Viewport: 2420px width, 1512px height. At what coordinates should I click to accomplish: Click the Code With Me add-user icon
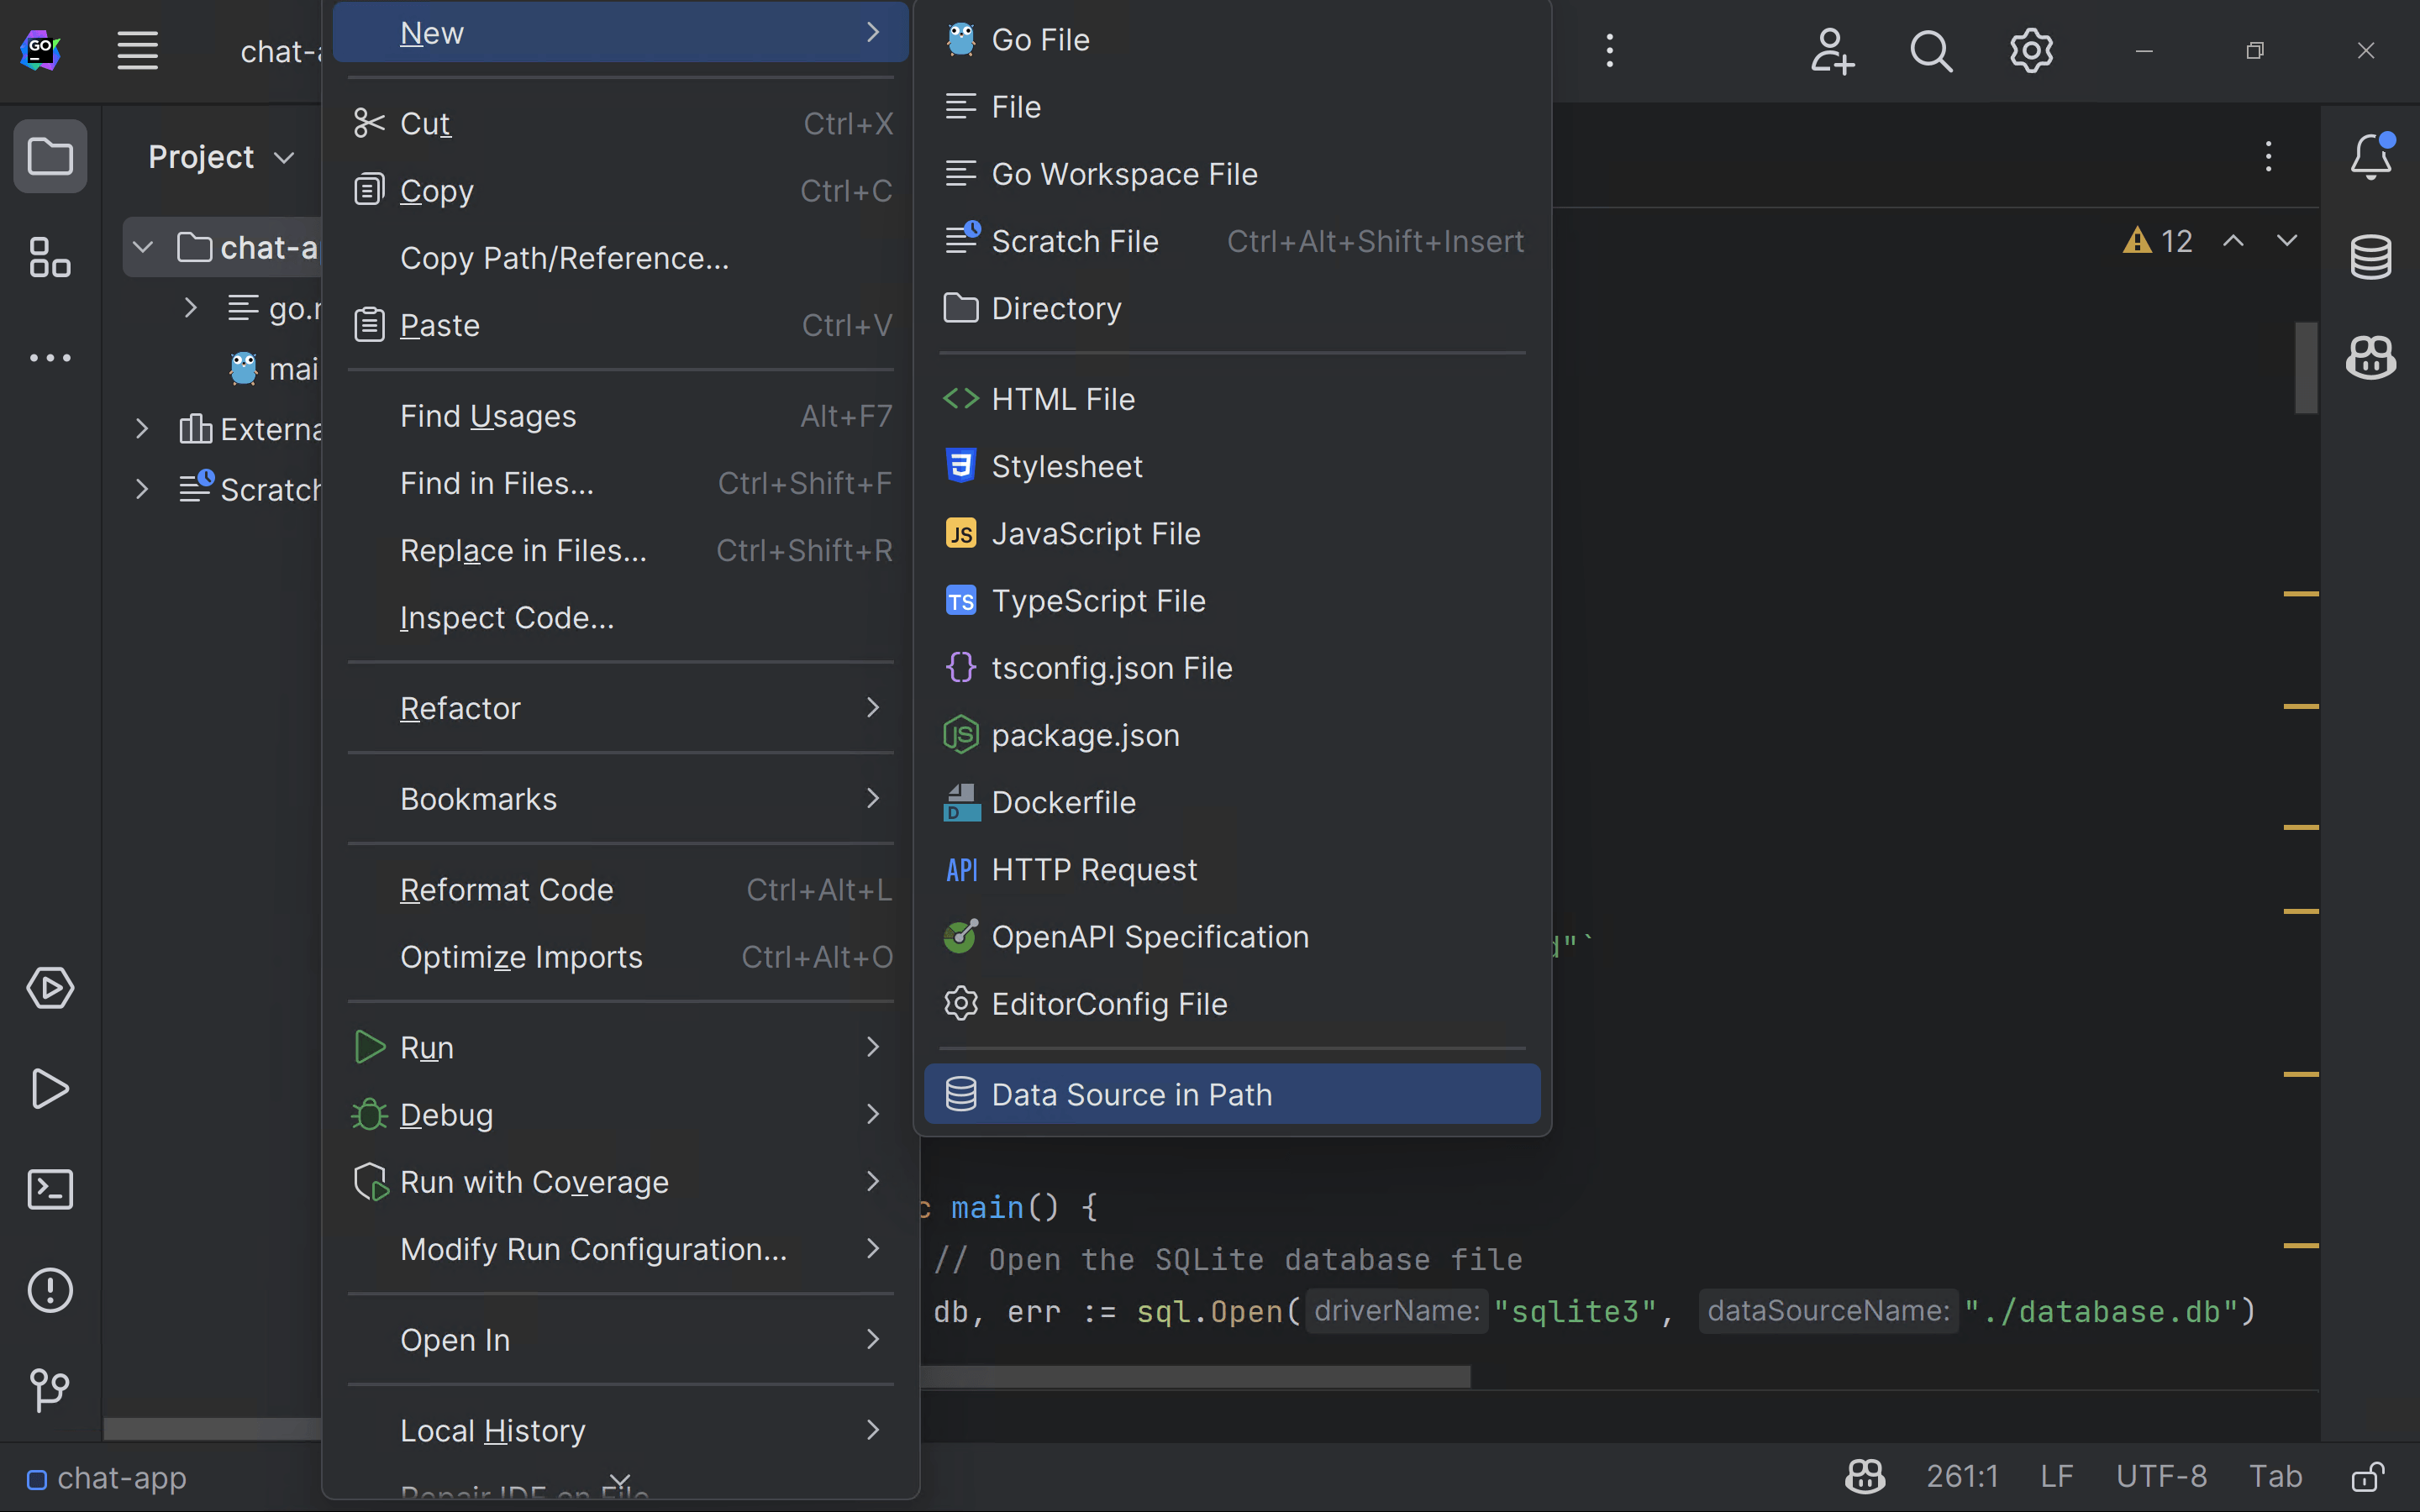click(x=1831, y=50)
